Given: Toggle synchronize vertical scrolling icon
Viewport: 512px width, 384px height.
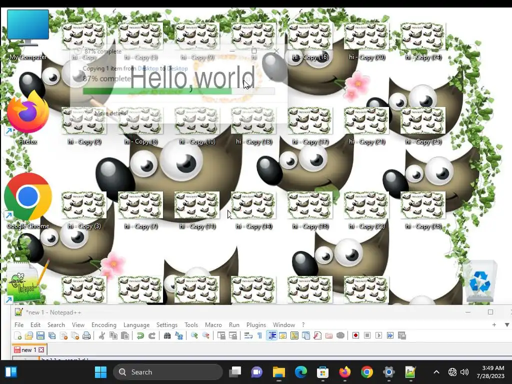Looking at the screenshot, I should click(221, 335).
